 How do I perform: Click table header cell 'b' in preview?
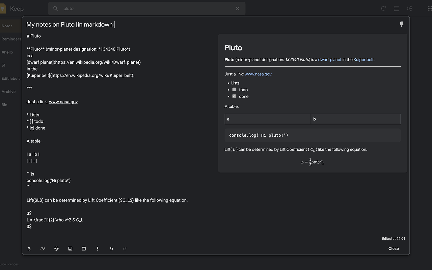tap(356, 119)
